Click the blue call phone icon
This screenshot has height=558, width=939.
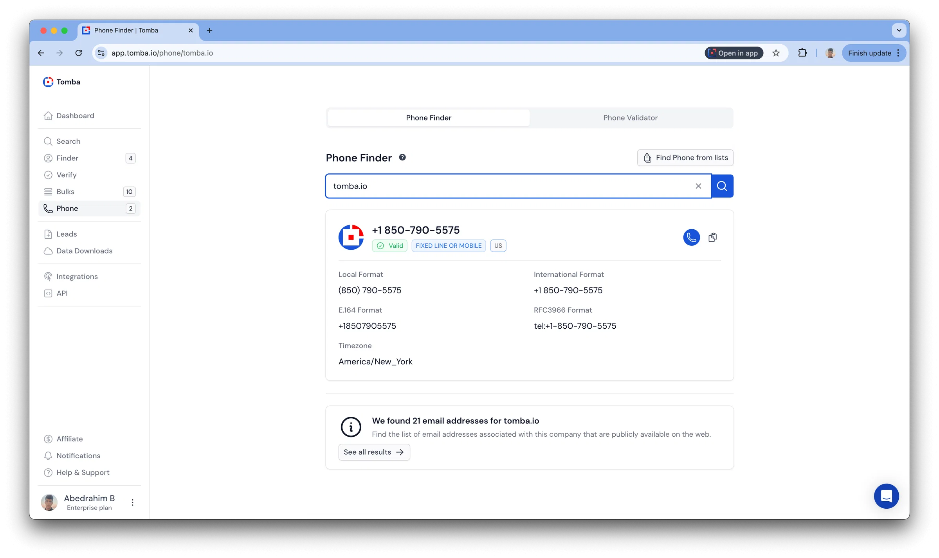(x=692, y=238)
